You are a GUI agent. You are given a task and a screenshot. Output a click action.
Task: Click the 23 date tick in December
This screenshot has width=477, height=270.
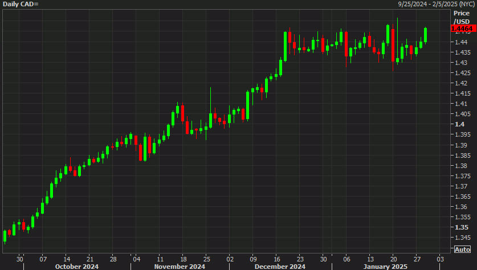pyautogui.click(x=300, y=259)
